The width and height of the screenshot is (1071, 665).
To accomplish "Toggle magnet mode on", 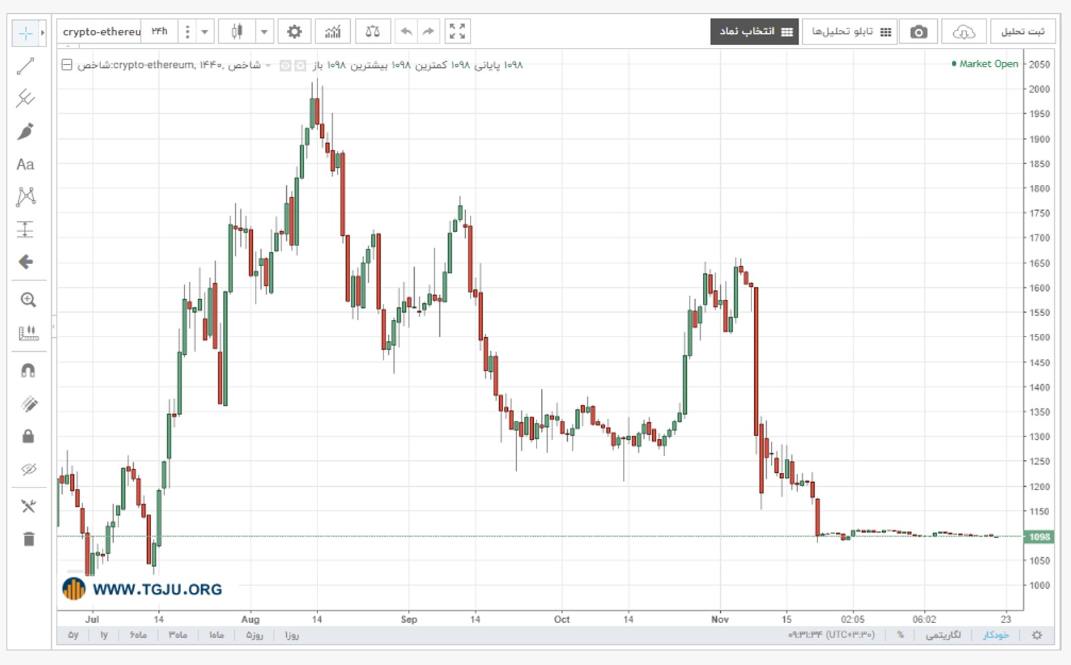I will (x=28, y=370).
